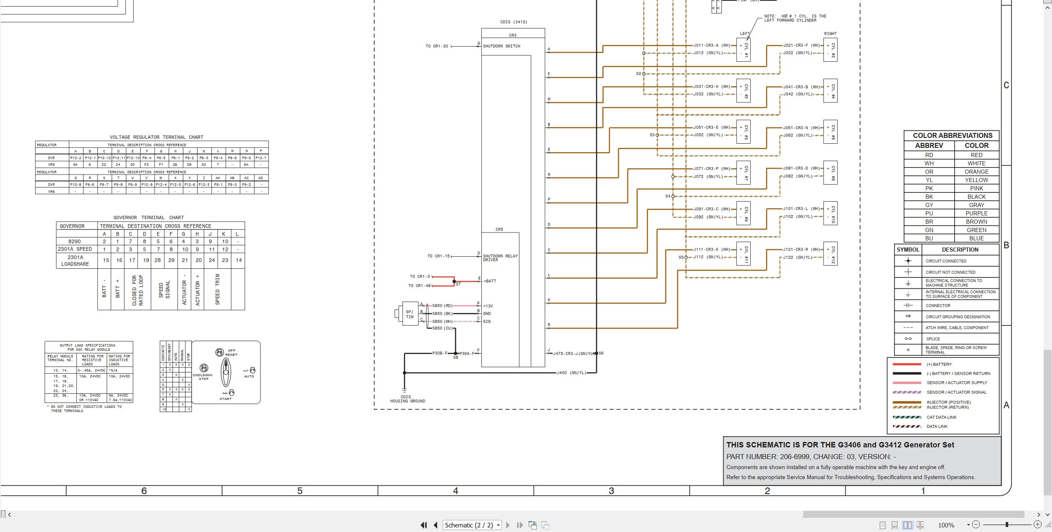Click the SP/TIM sensor symbol
Image resolution: width=1052 pixels, height=532 pixels.
coord(409,314)
